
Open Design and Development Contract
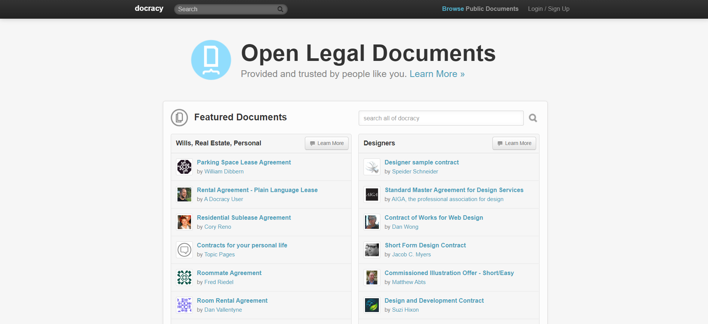click(434, 300)
